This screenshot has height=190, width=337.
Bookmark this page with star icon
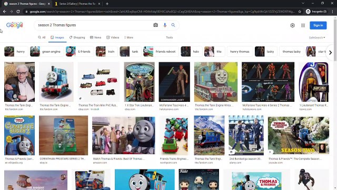[x=300, y=12]
